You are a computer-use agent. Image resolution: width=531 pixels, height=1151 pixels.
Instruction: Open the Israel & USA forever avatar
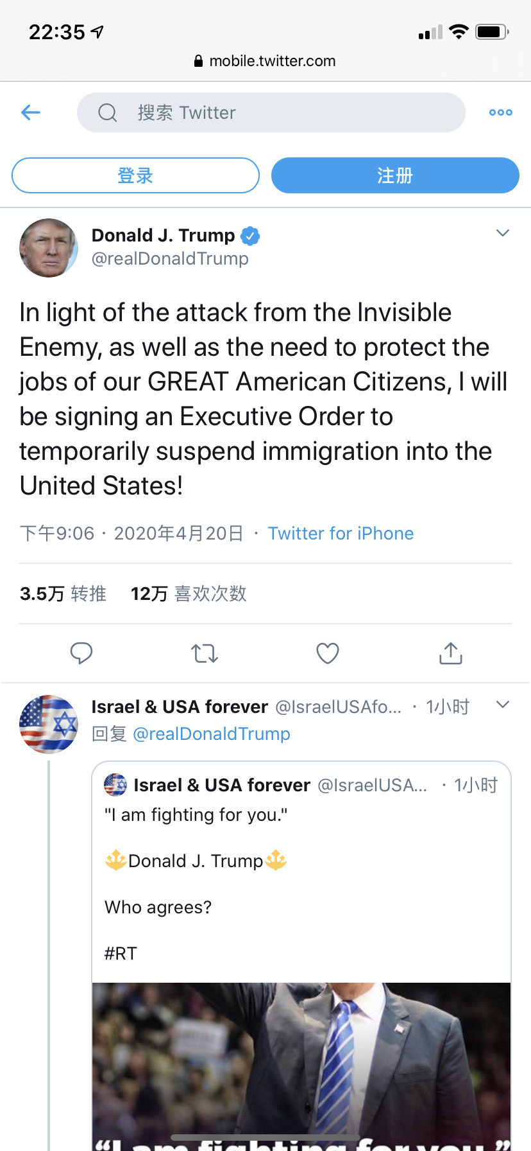point(49,724)
